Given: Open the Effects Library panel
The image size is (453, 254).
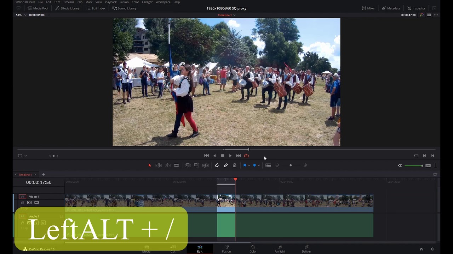Looking at the screenshot, I should (67, 8).
